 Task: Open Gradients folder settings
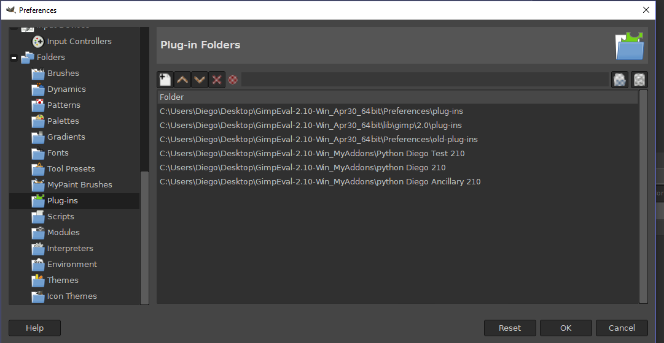click(66, 137)
